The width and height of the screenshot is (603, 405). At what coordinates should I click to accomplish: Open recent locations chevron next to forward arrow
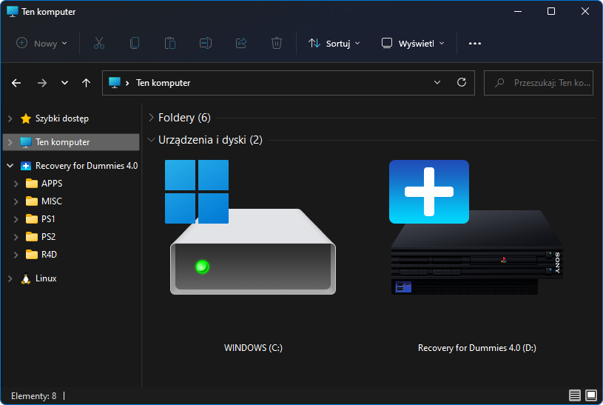[x=64, y=83]
